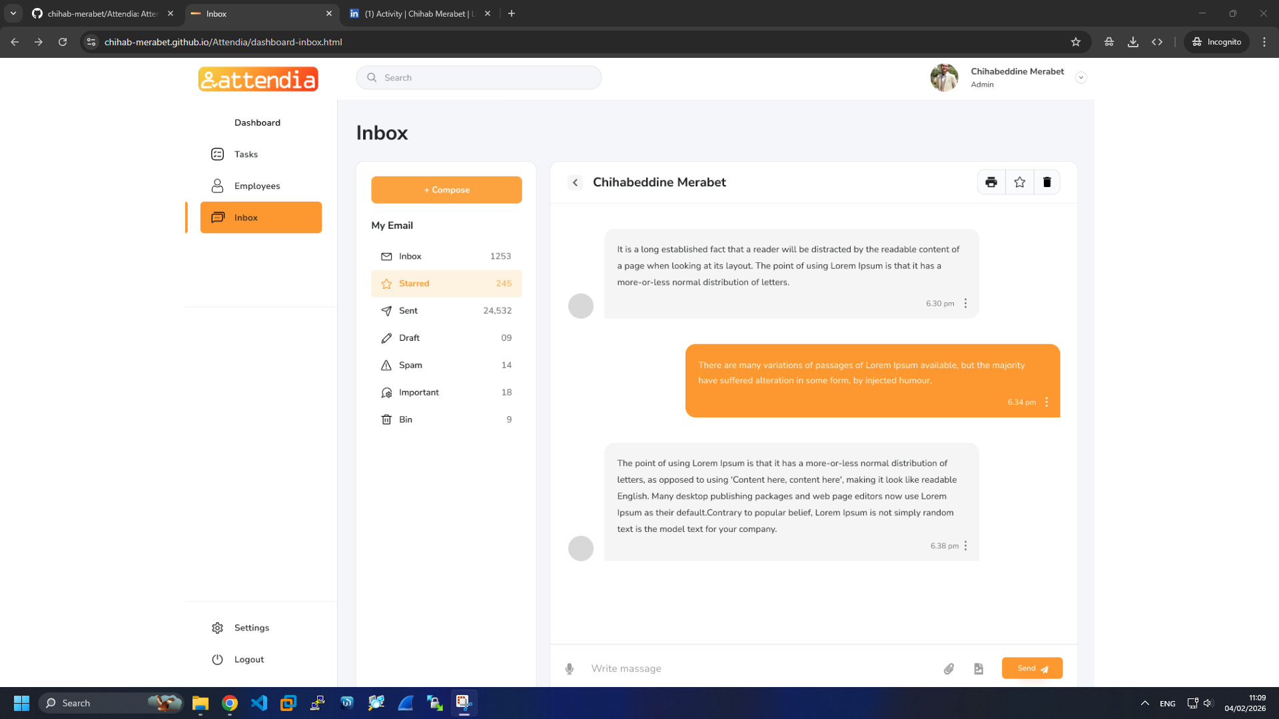Record a voice message with the microphone icon
The height and width of the screenshot is (719, 1279).
coord(570,668)
